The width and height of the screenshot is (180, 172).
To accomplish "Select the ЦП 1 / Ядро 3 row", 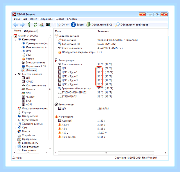I will coord(85,80).
